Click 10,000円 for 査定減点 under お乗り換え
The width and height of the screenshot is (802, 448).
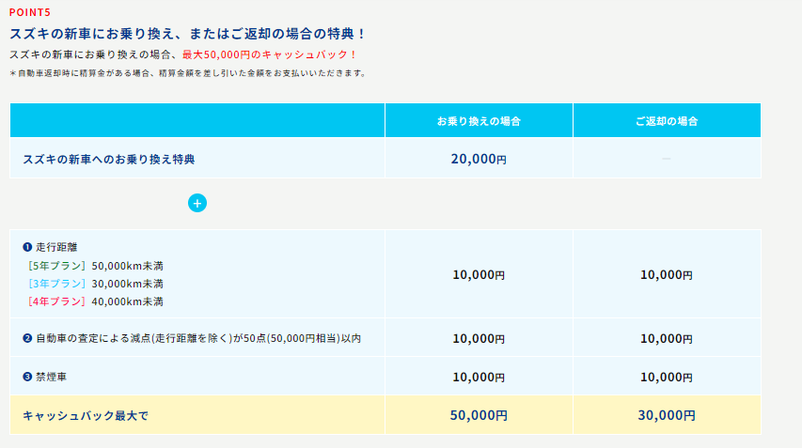point(479,339)
